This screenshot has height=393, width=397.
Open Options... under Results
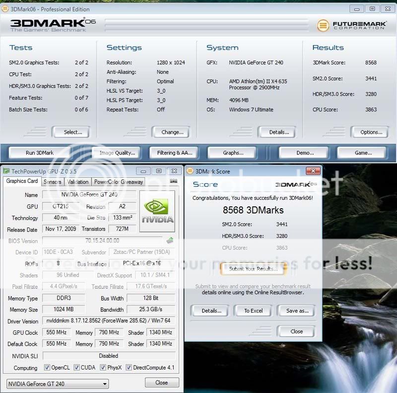coord(369,132)
